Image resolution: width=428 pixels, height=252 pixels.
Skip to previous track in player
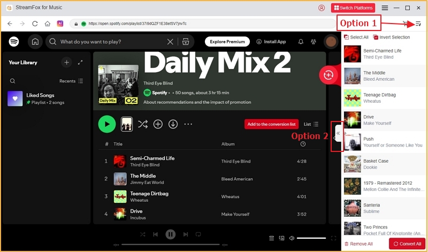pos(156,234)
